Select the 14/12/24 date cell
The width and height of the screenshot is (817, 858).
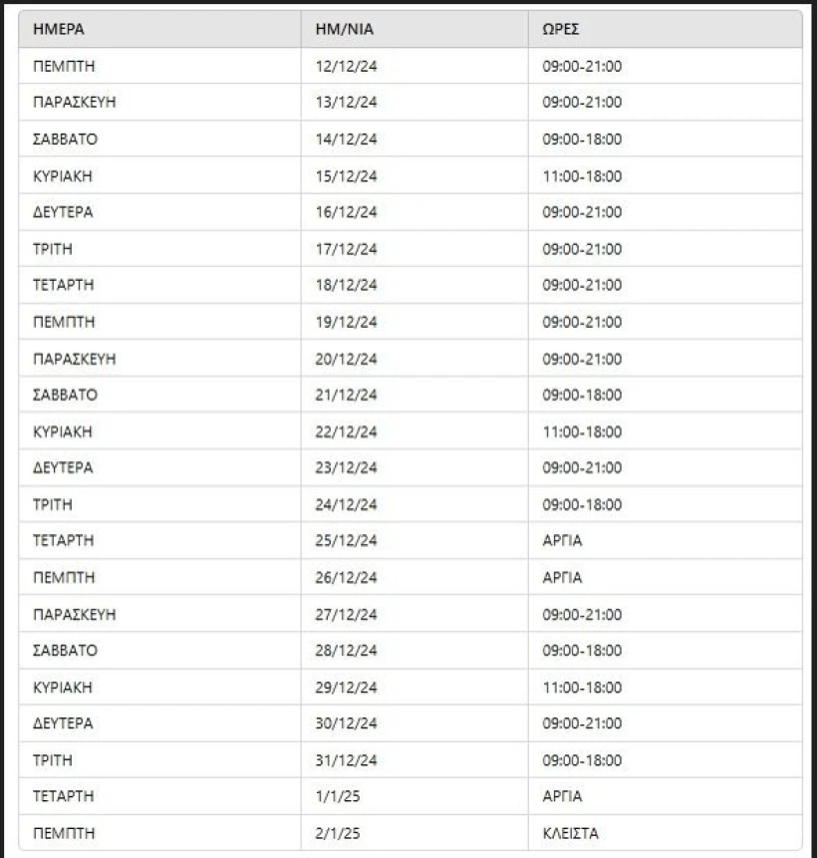tap(347, 140)
